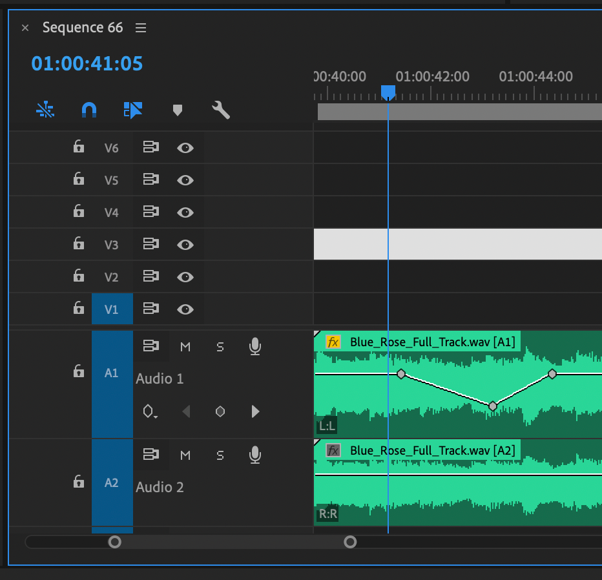This screenshot has height=580, width=602.
Task: Toggle visibility of track V3
Action: (x=185, y=244)
